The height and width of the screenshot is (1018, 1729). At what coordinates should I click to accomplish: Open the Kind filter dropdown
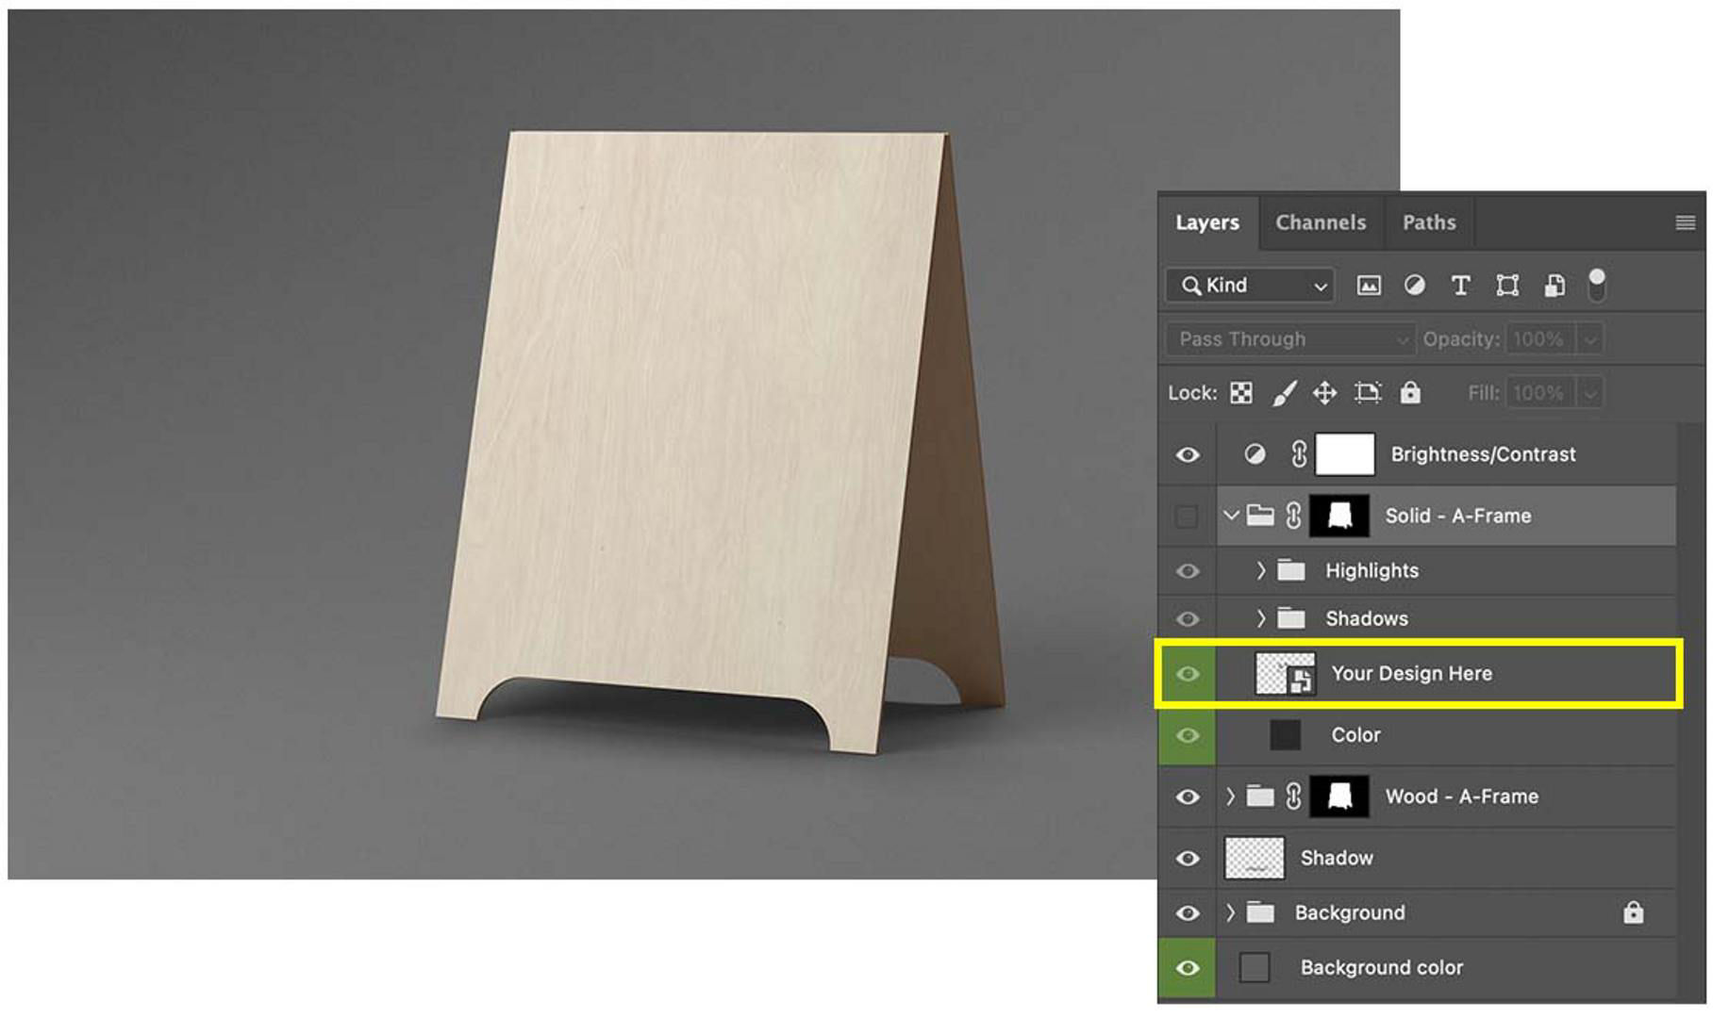tap(1322, 286)
